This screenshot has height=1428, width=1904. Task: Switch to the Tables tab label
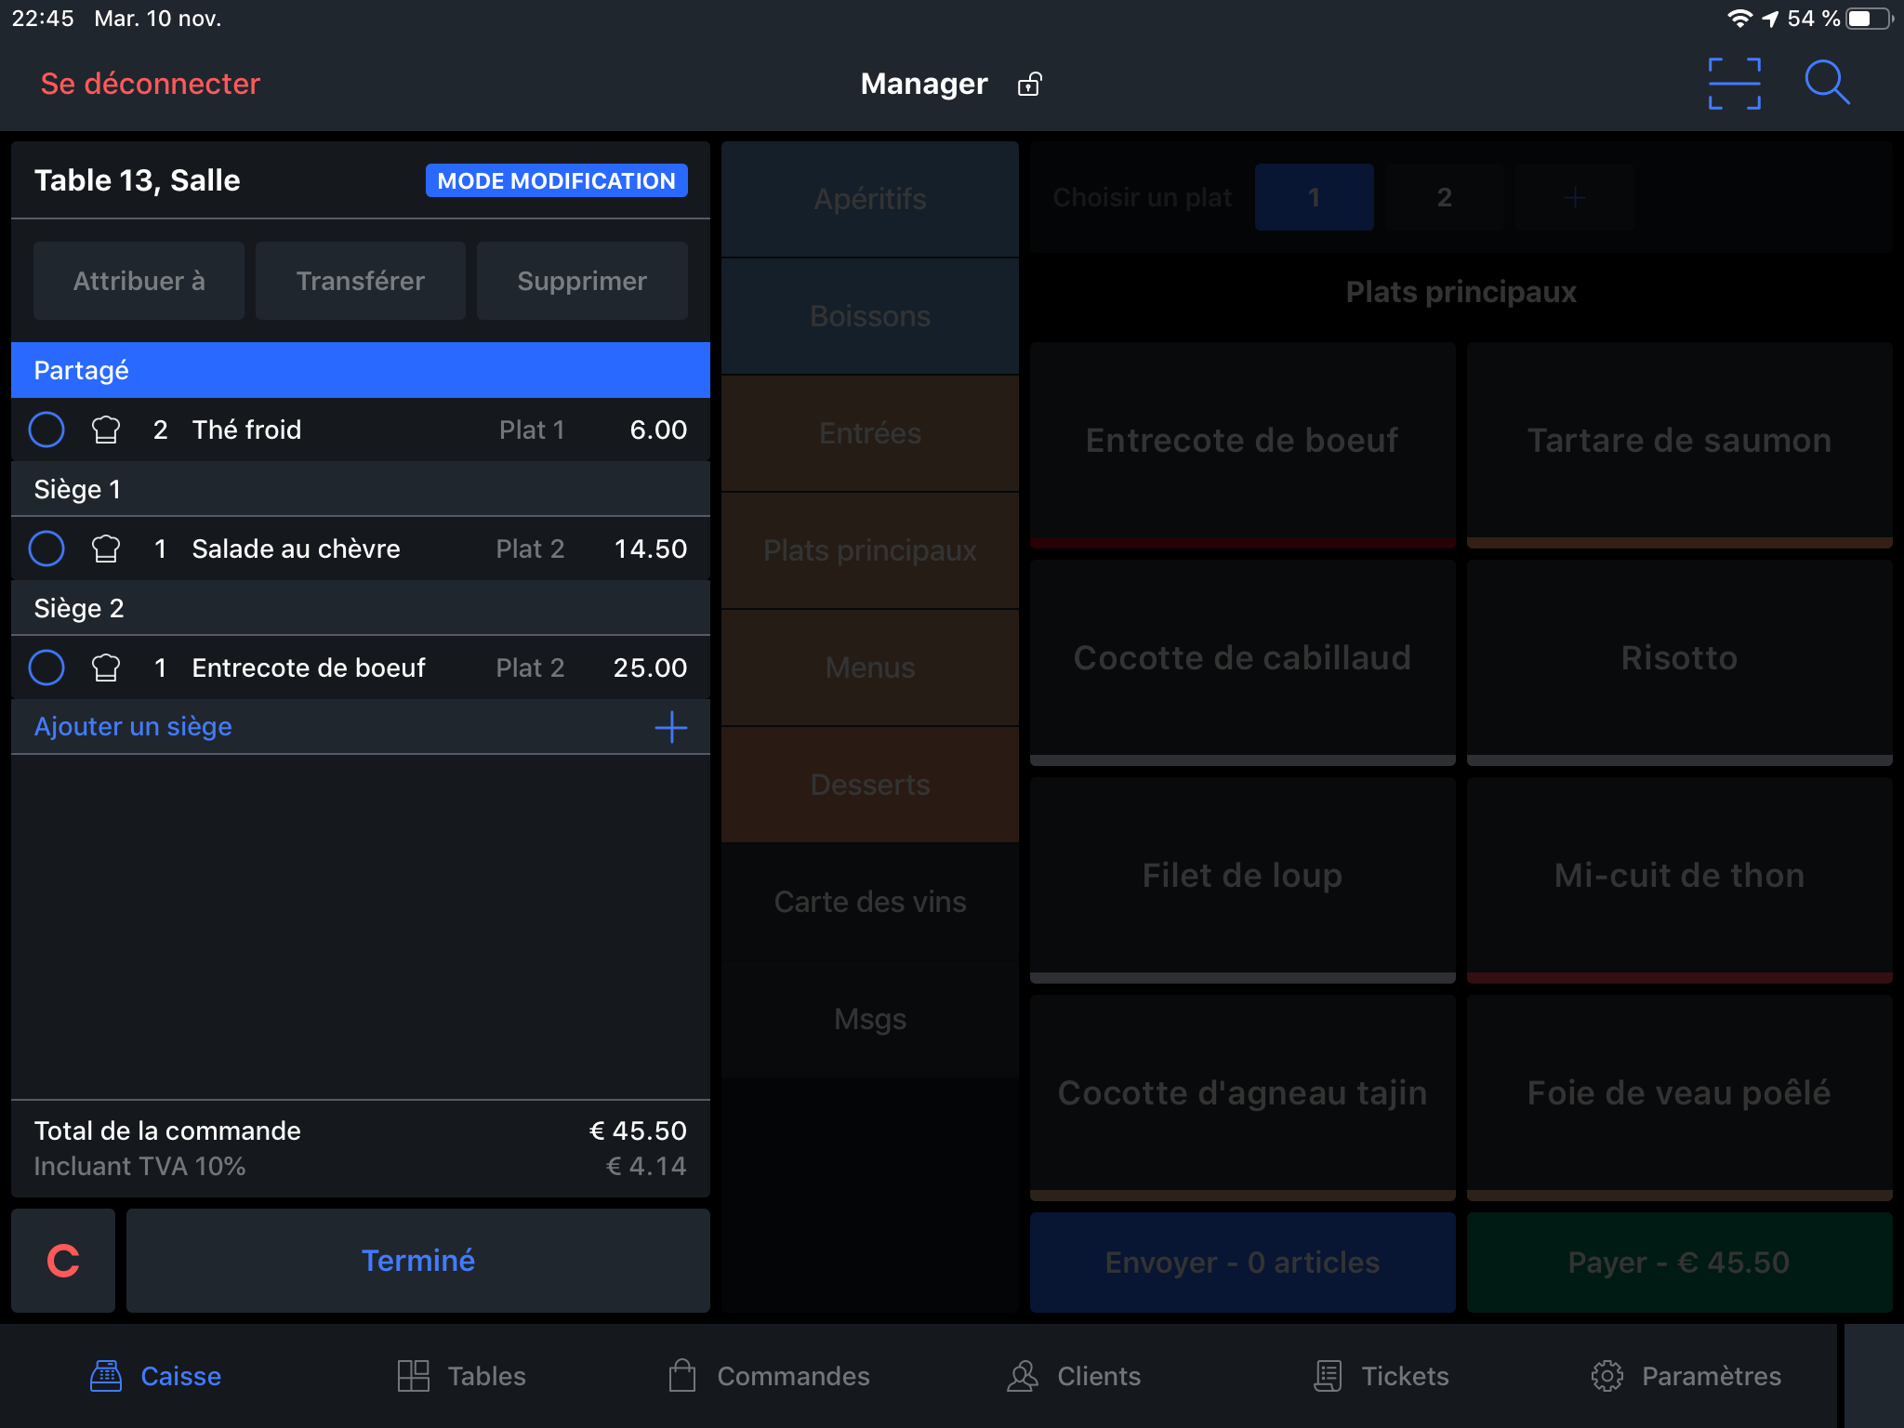[486, 1376]
